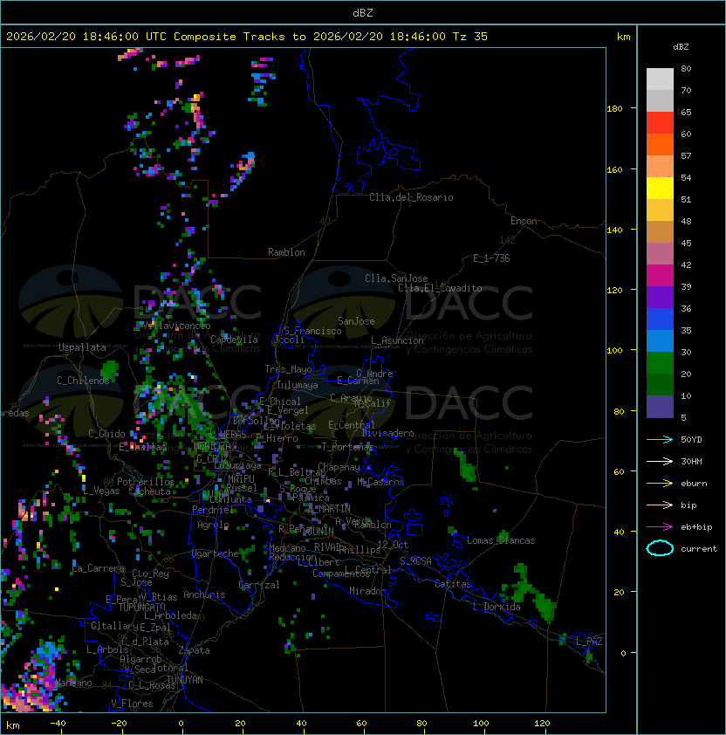The image size is (726, 735).
Task: Click the Ugarteche place label
Action: click(216, 553)
